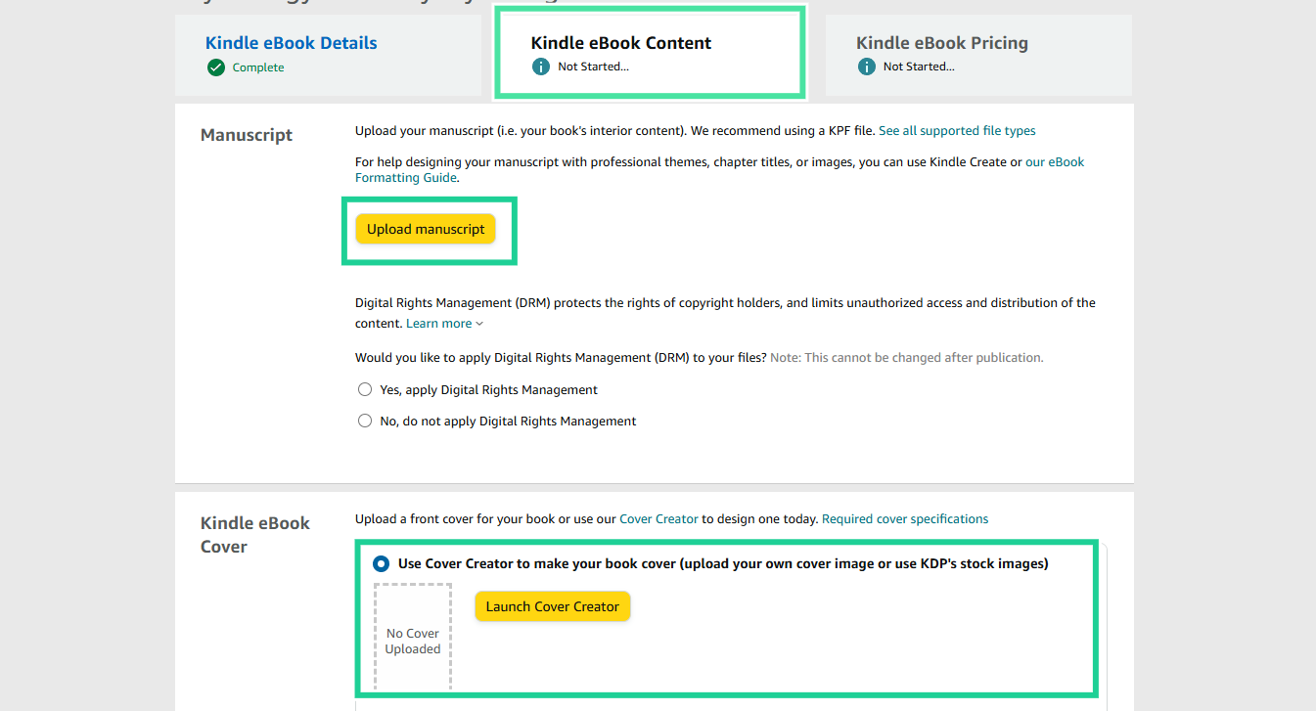1316x711 pixels.
Task: Switch to the Kindle eBook Pricing tab
Action: click(941, 42)
